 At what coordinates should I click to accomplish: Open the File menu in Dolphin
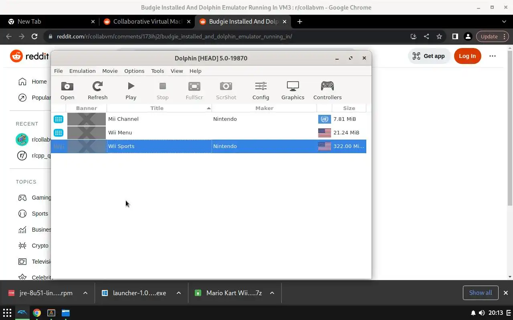[59, 71]
